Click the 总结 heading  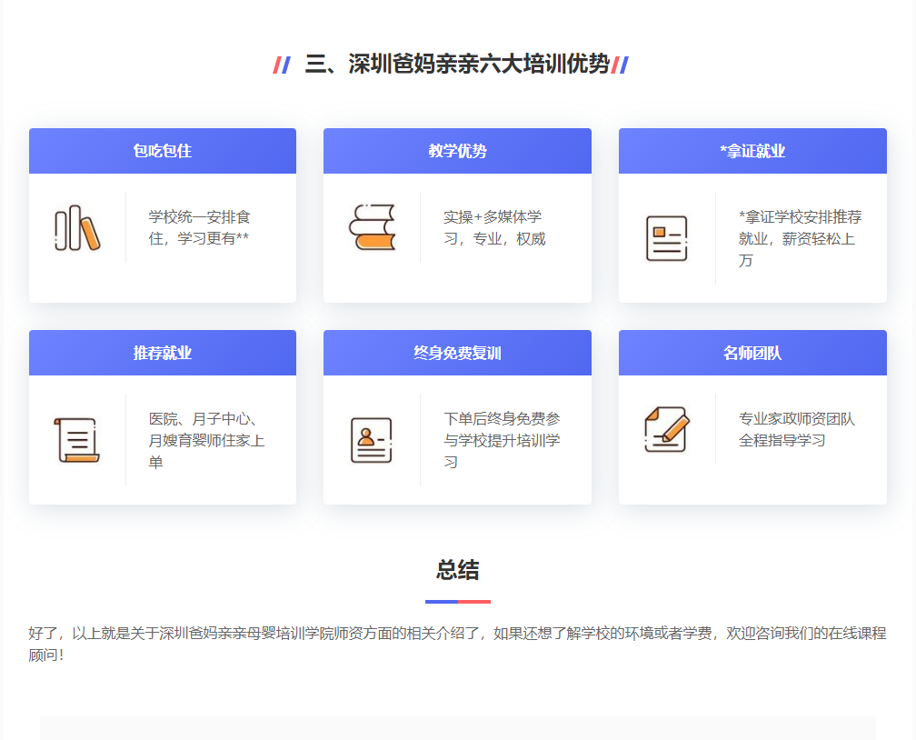coord(457,570)
